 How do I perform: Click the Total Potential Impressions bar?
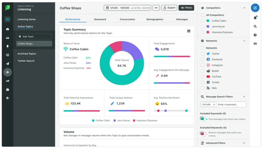(x=82, y=111)
